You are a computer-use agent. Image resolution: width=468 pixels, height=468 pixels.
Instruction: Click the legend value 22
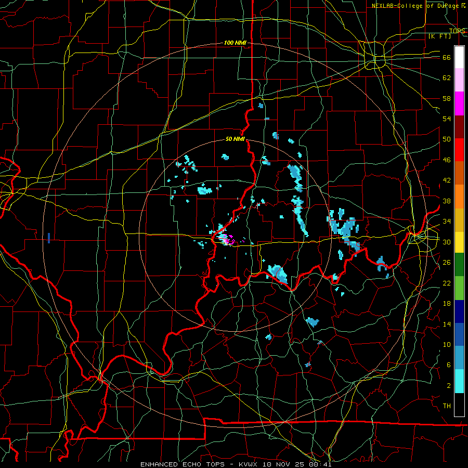click(447, 283)
